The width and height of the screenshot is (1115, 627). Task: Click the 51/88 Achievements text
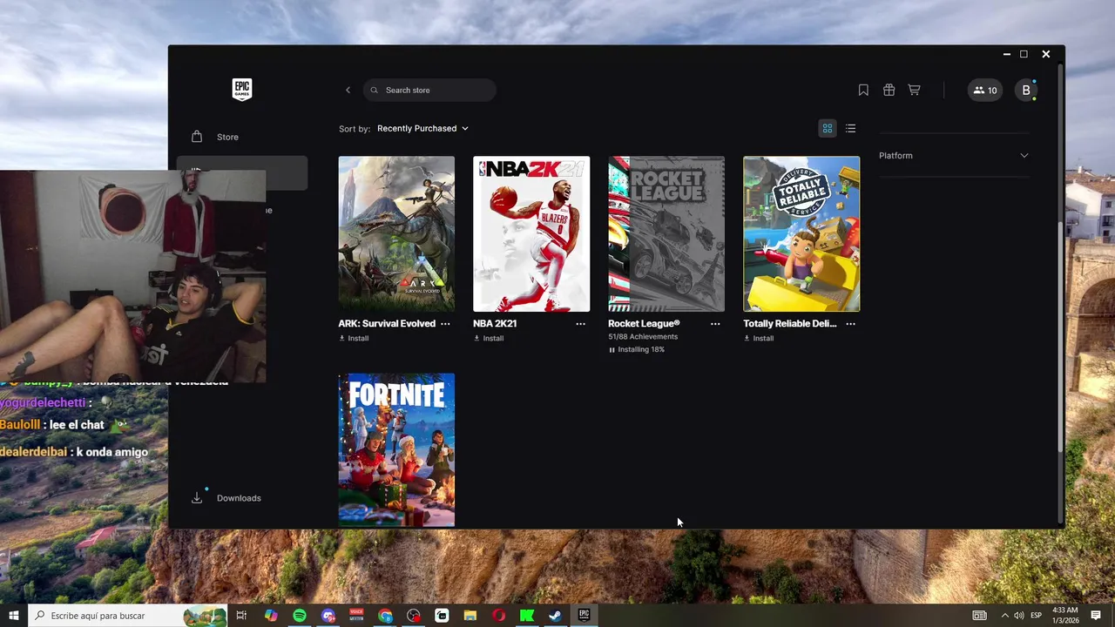tap(643, 336)
